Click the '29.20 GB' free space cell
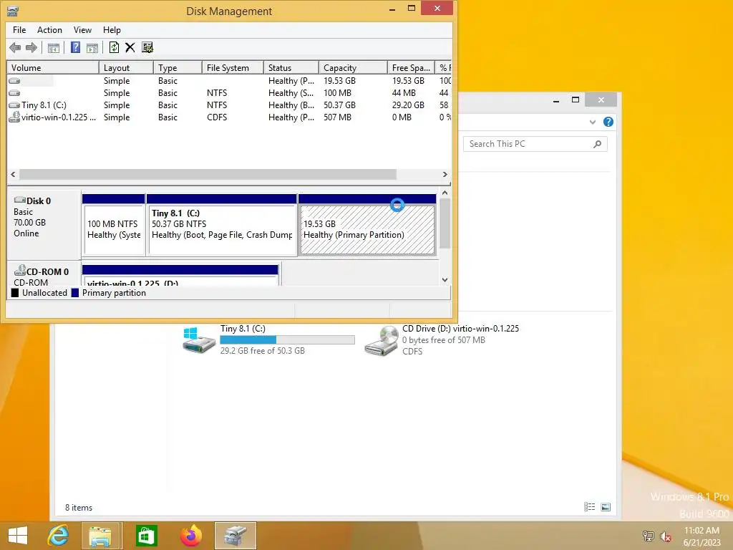Viewport: 733px width, 550px height. (408, 105)
